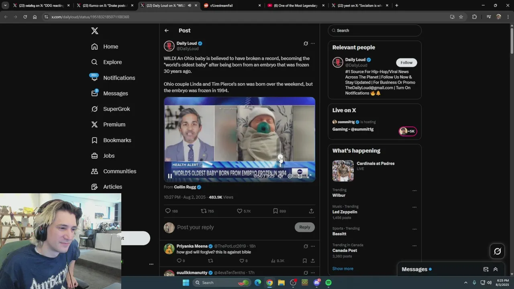Viewport: 514px width, 289px height.
Task: Compose new message in Messages drawer
Action: click(x=486, y=269)
